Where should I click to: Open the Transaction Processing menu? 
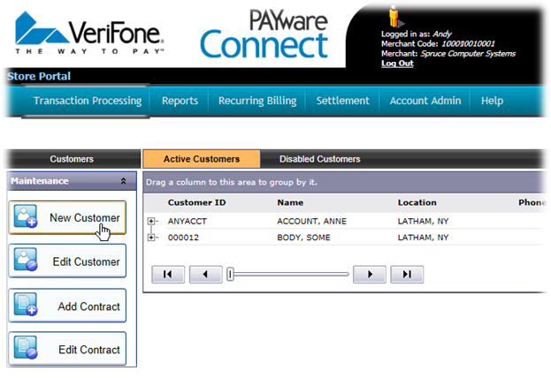(88, 101)
